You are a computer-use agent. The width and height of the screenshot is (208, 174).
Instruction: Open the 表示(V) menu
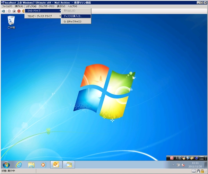point(61,6)
